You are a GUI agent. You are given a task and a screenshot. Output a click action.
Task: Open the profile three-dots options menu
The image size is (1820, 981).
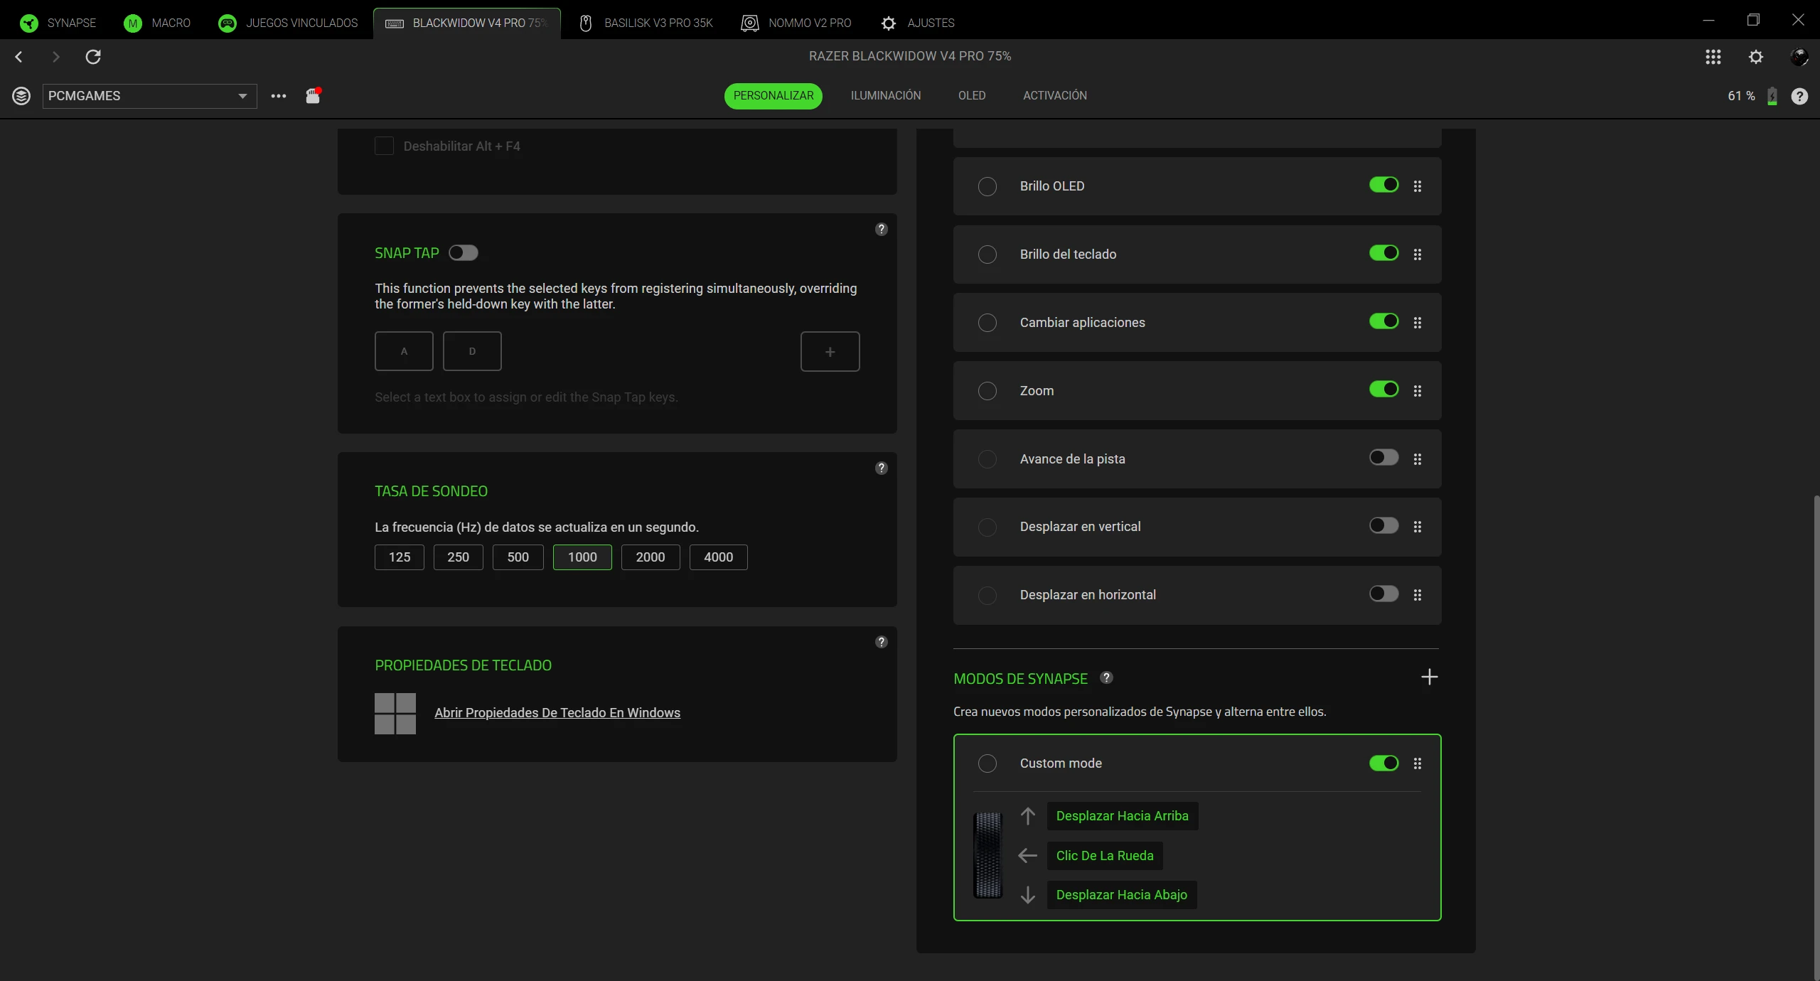click(x=279, y=96)
